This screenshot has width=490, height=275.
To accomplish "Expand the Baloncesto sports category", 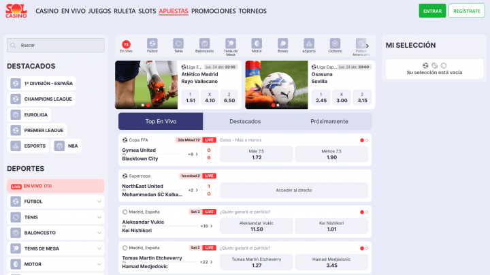I will point(99,233).
